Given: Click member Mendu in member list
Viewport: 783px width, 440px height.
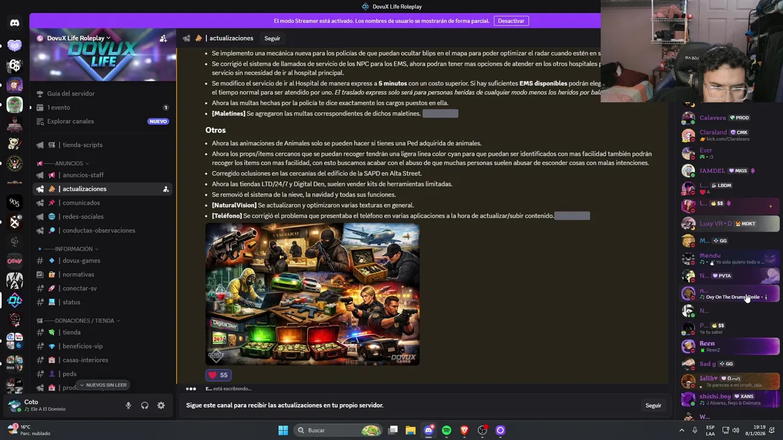Looking at the screenshot, I should click(730, 258).
